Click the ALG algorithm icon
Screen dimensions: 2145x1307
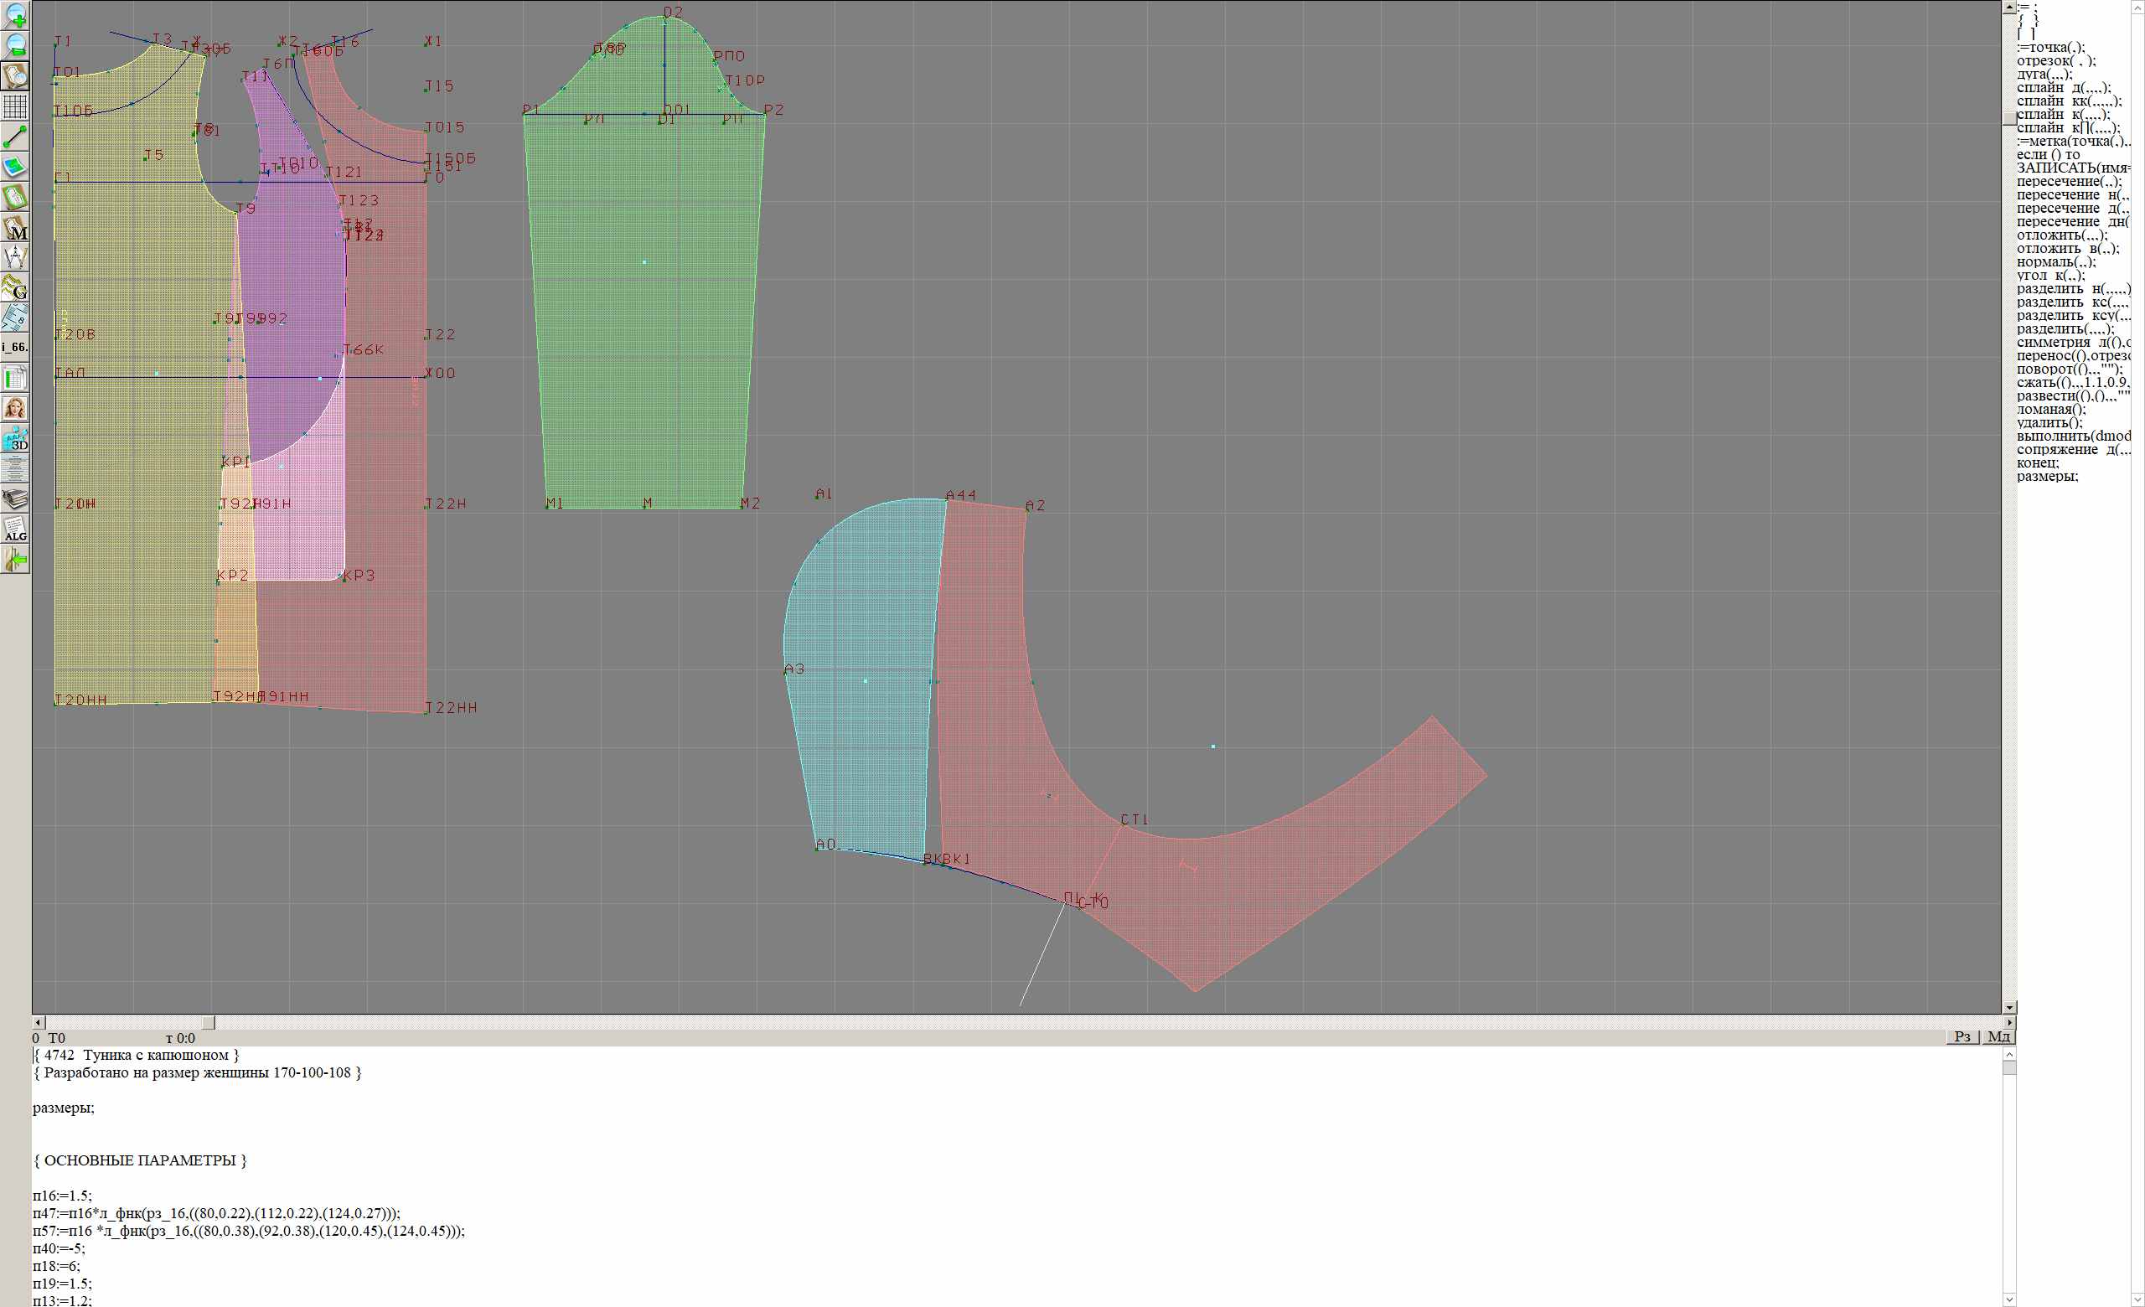tap(15, 529)
